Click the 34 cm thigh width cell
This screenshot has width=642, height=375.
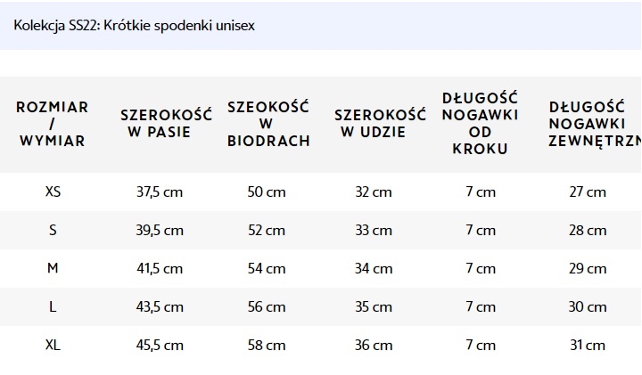coord(374,268)
